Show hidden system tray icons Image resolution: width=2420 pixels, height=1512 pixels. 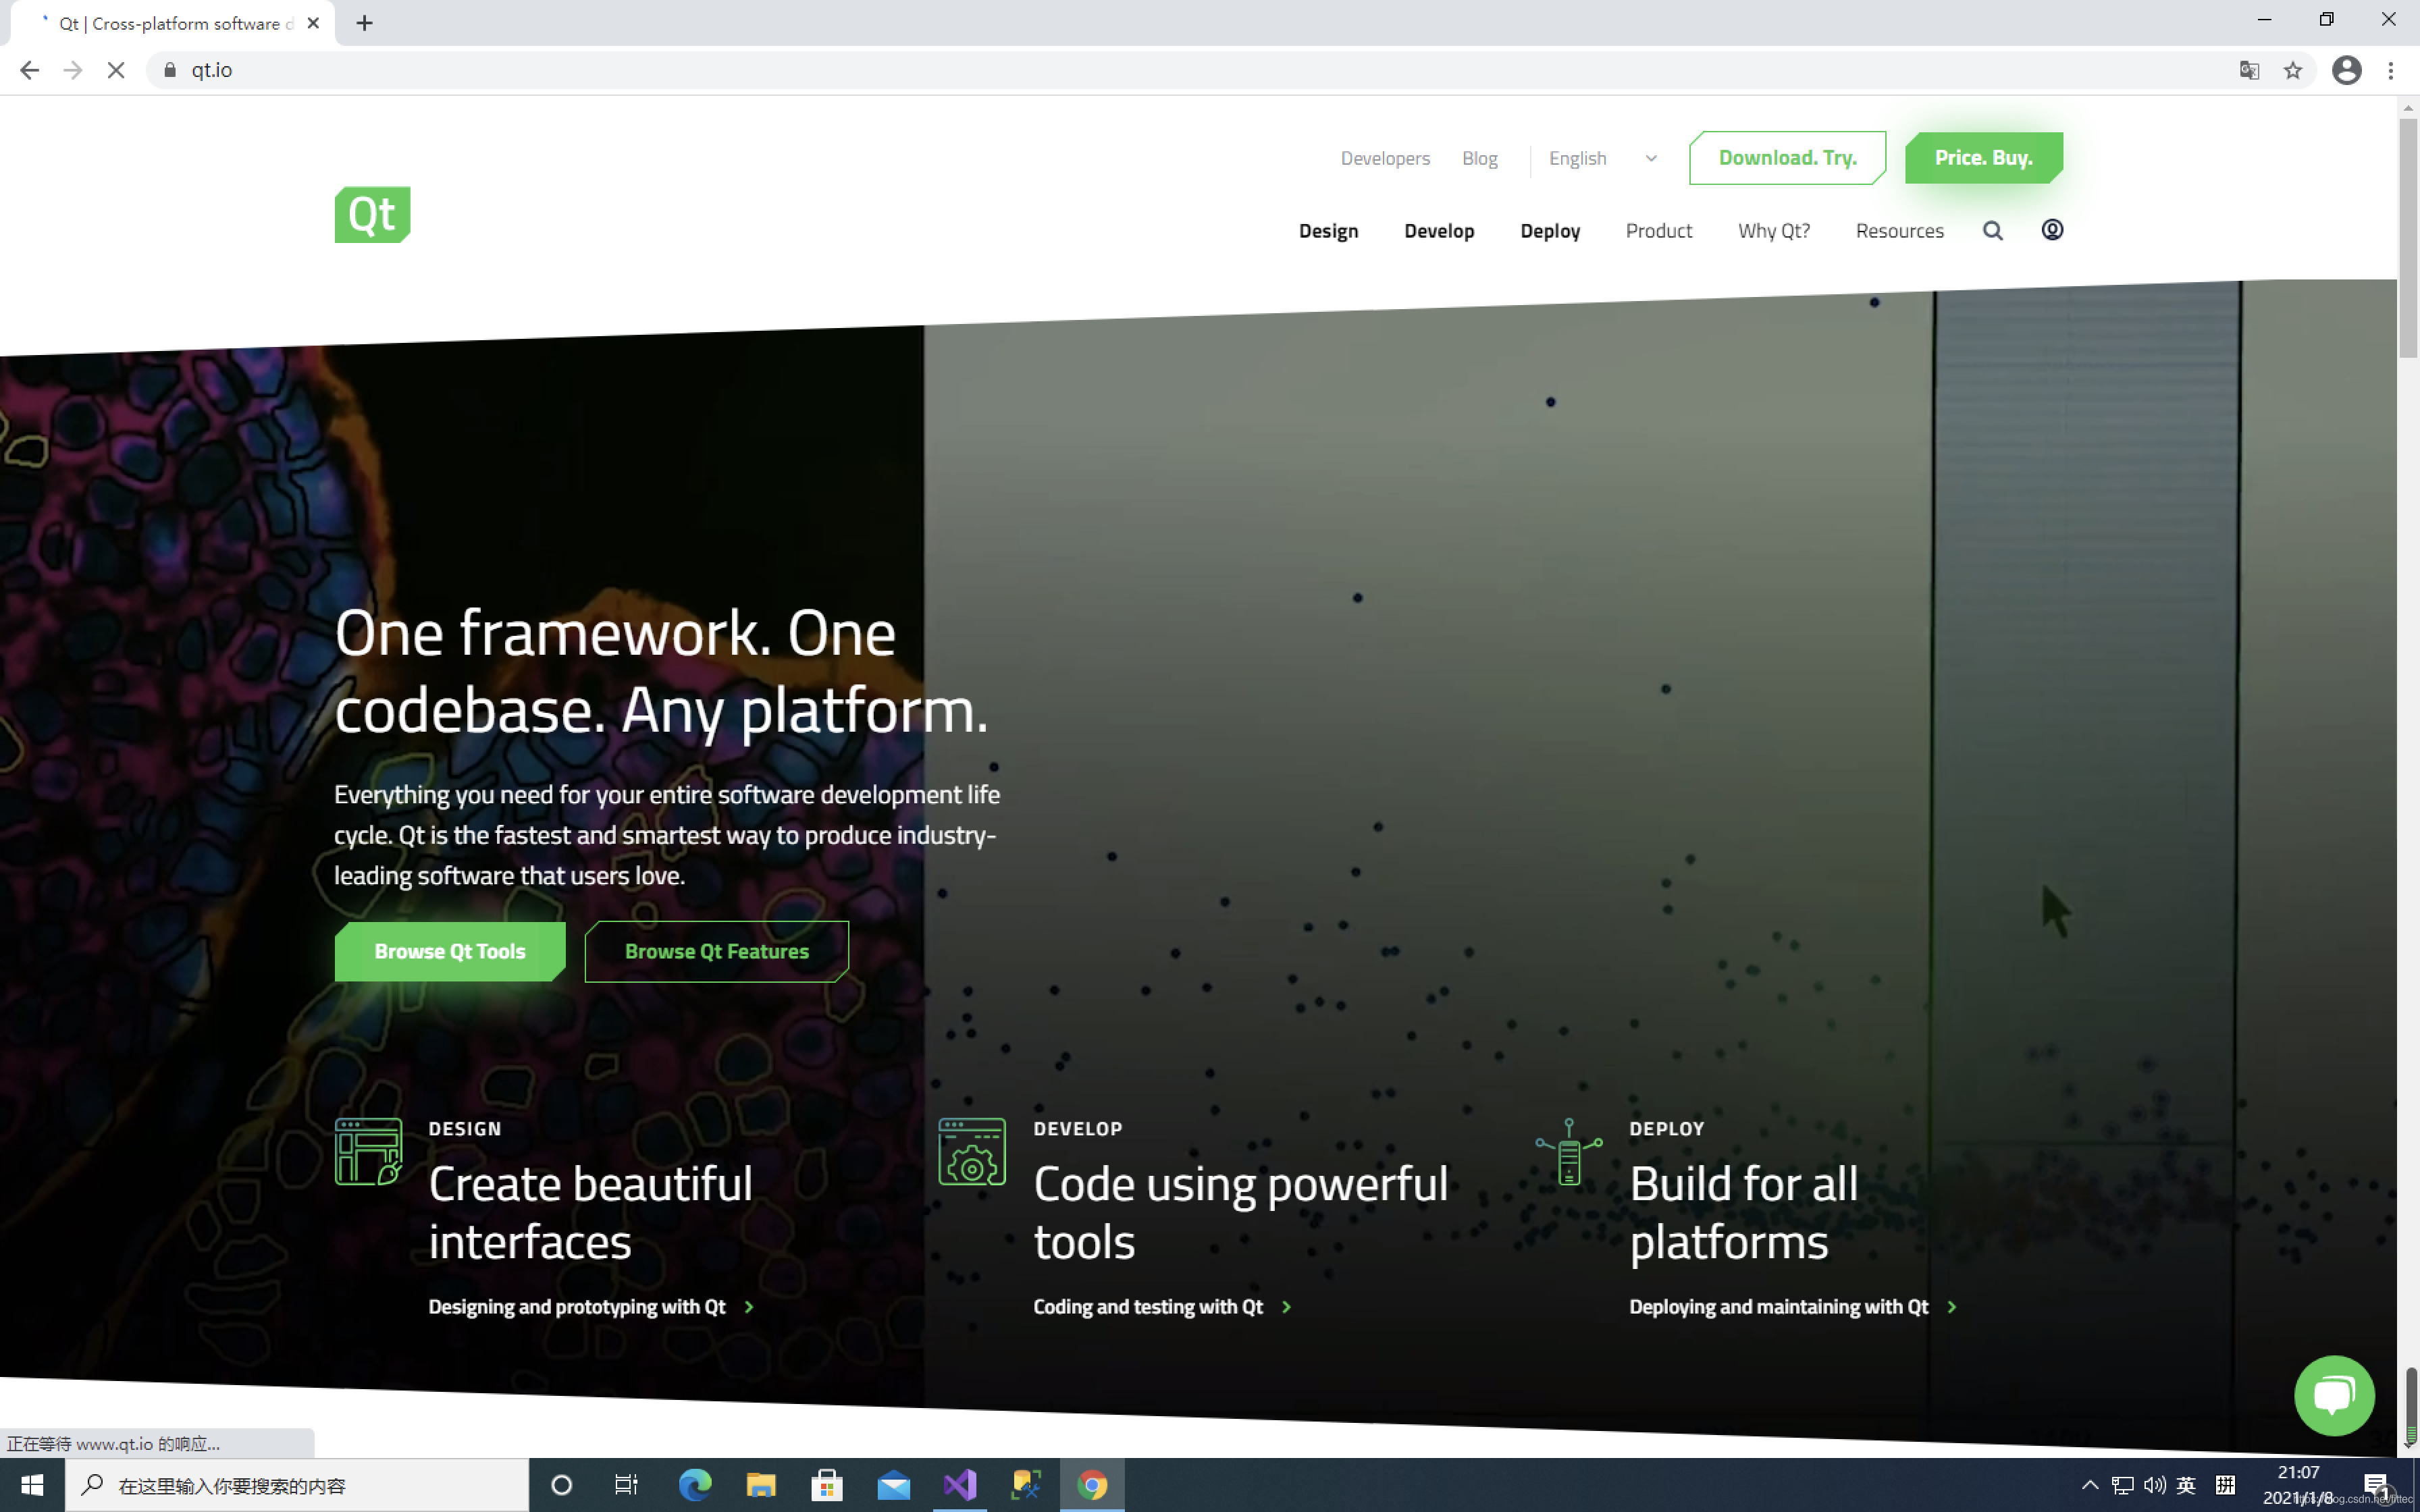click(2089, 1485)
